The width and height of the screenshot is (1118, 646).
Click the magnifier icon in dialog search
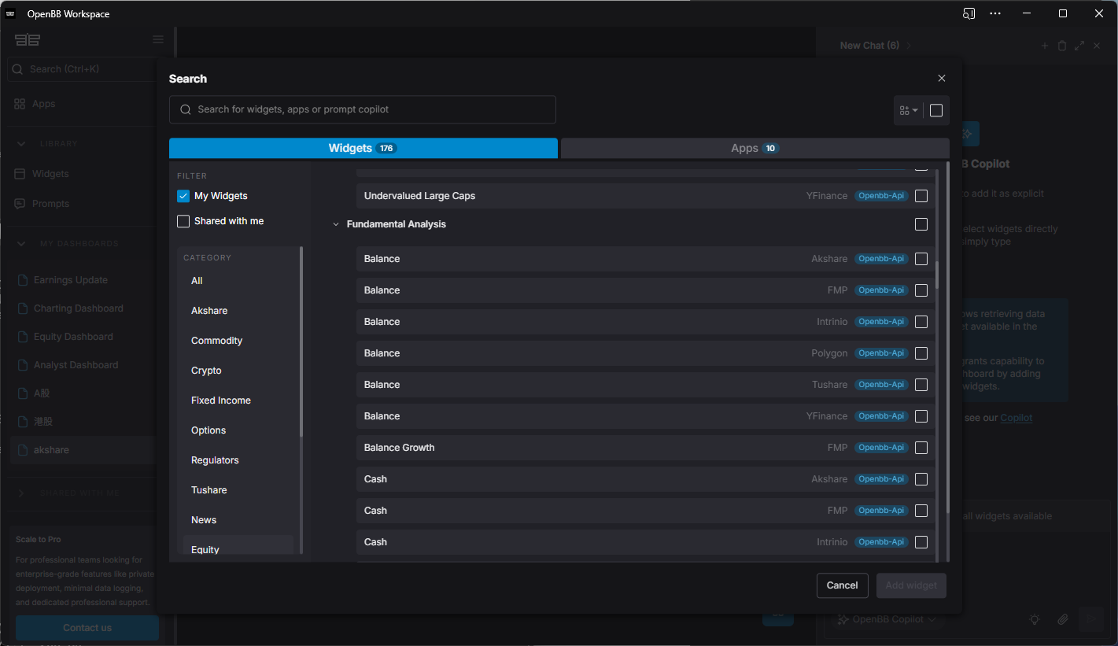186,109
